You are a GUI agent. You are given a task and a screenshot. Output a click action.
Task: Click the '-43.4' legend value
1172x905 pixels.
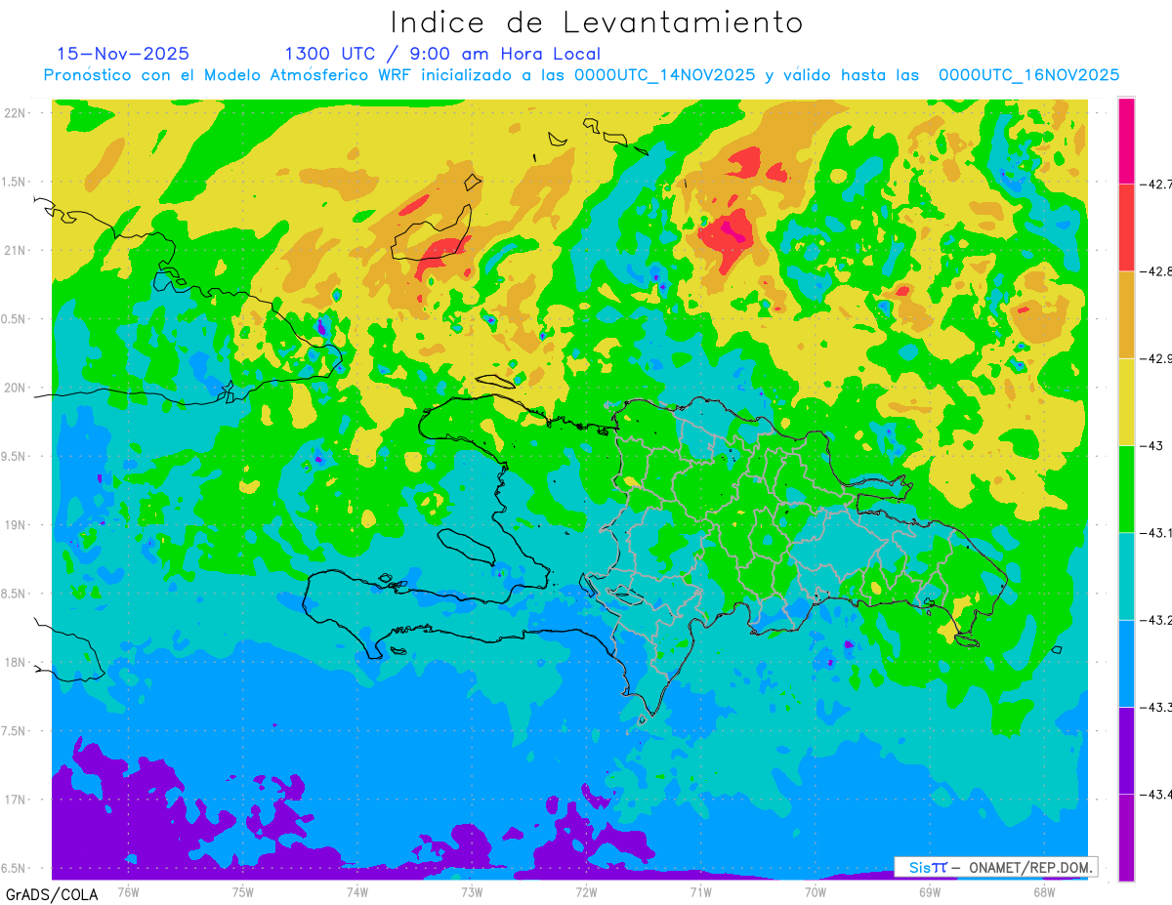(1155, 794)
